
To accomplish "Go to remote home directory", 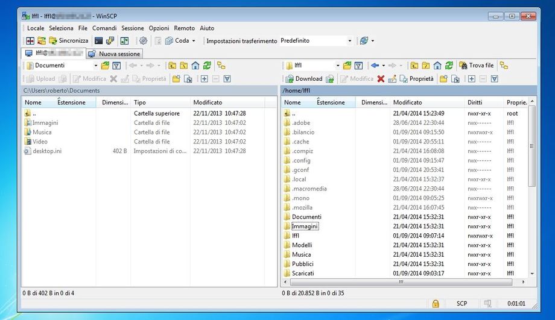I will (x=437, y=66).
